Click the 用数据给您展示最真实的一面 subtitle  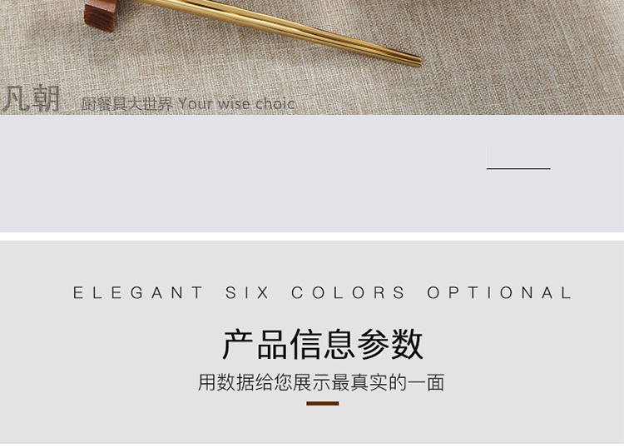click(x=321, y=382)
